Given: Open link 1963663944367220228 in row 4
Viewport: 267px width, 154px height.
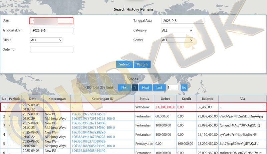Looking at the screenshot, I should click(93, 134).
